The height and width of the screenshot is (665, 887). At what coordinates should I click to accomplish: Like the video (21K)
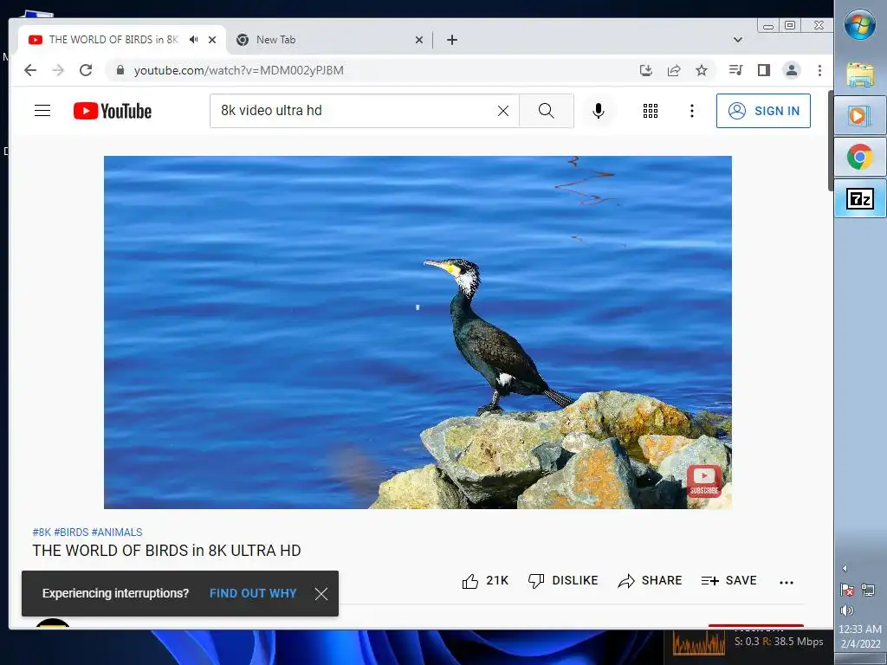point(485,581)
